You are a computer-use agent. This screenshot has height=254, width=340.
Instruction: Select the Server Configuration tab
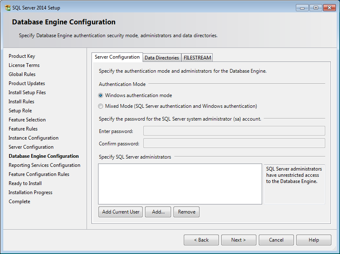(117, 57)
